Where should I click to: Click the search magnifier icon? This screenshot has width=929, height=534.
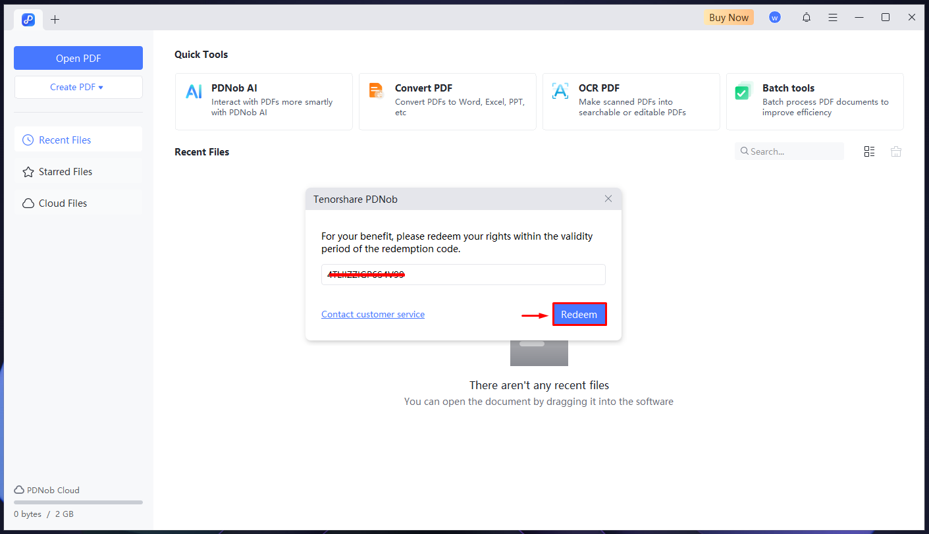point(745,151)
